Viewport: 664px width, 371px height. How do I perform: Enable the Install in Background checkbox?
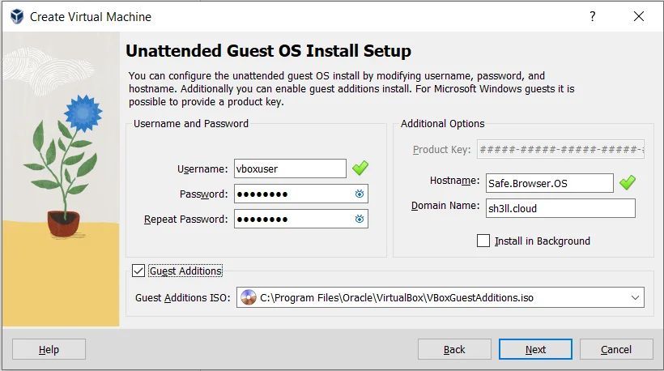click(483, 241)
